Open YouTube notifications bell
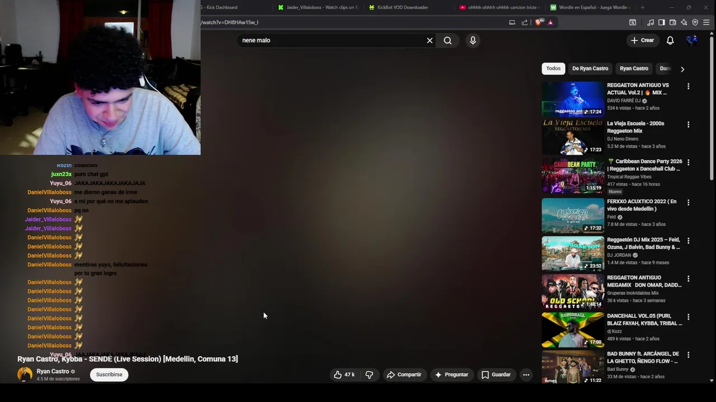 click(670, 40)
